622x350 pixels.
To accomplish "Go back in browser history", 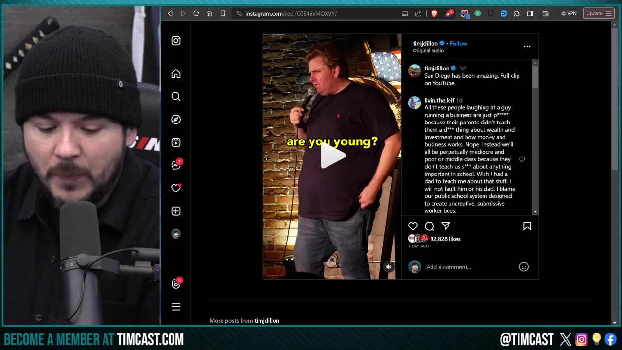I will pyautogui.click(x=170, y=14).
